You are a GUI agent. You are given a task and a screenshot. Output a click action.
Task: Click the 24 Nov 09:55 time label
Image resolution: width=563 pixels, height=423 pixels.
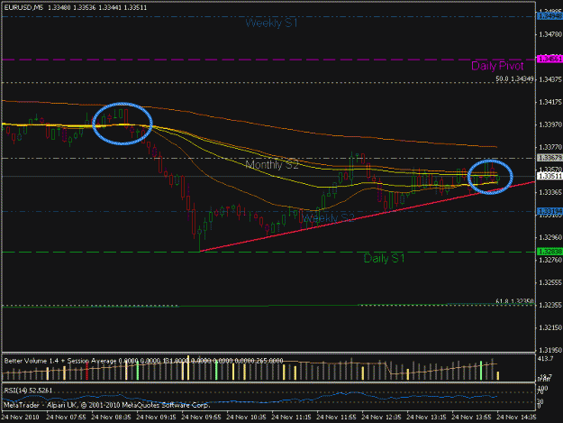point(201,418)
